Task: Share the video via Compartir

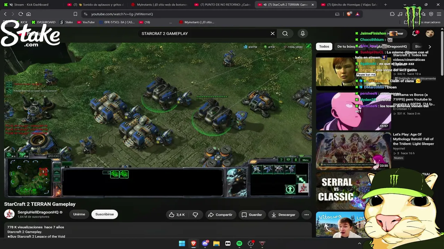Action: click(x=220, y=215)
